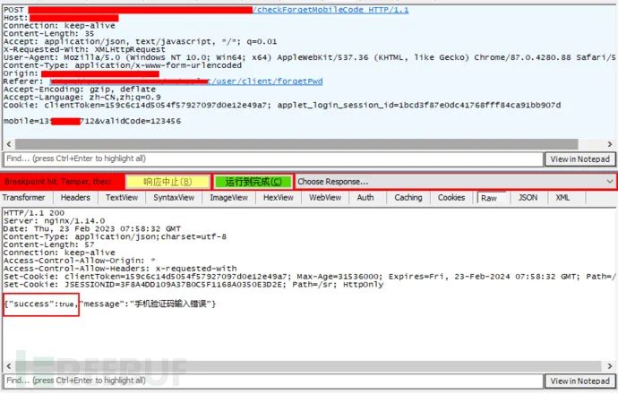Switch to the XML tab
This screenshot has width=618, height=394.
pyautogui.click(x=562, y=198)
